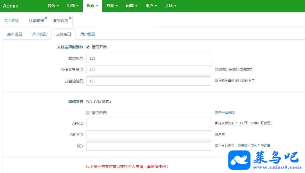Open the 工具 dropdown menu
Screen dimensions: 305x173
click(171, 6)
